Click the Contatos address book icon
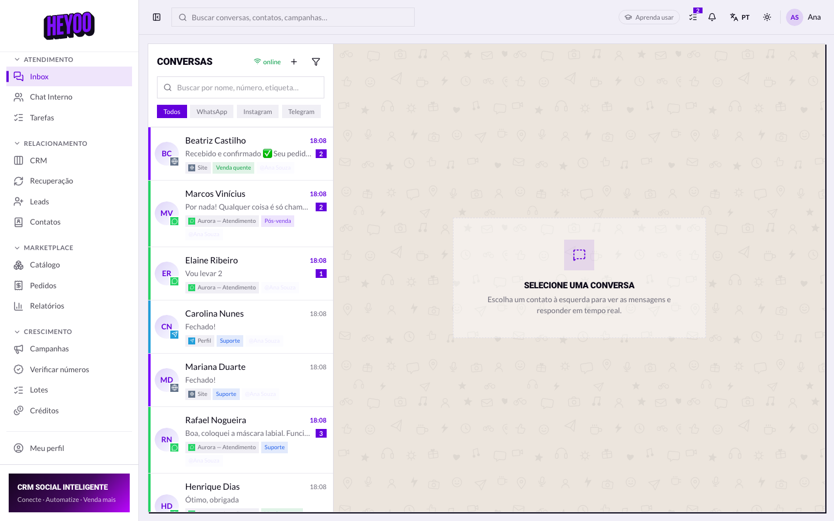Viewport: 834px width, 521px height. (19, 222)
